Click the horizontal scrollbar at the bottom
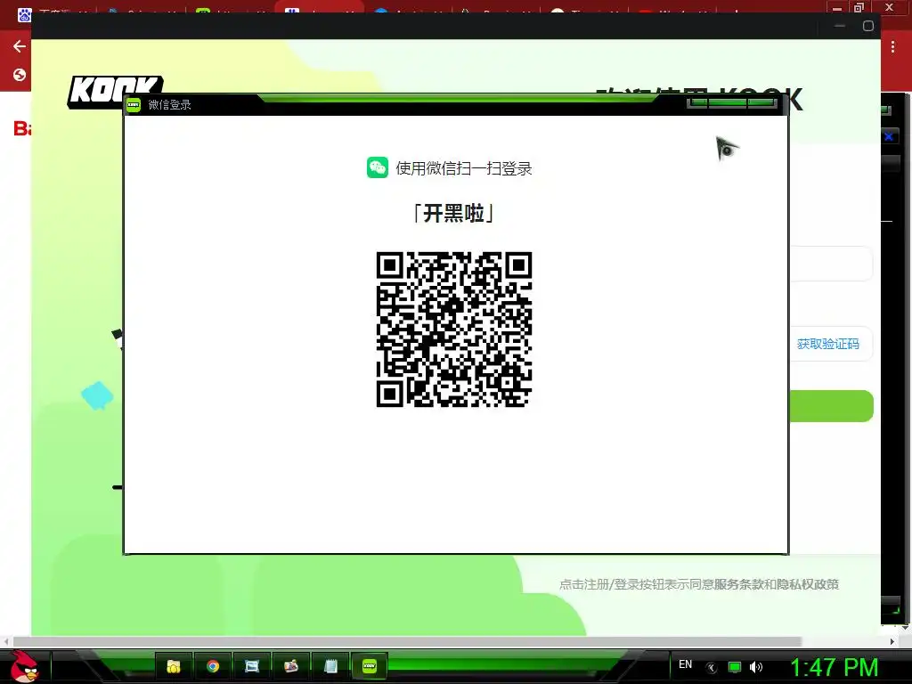 pyautogui.click(x=407, y=641)
